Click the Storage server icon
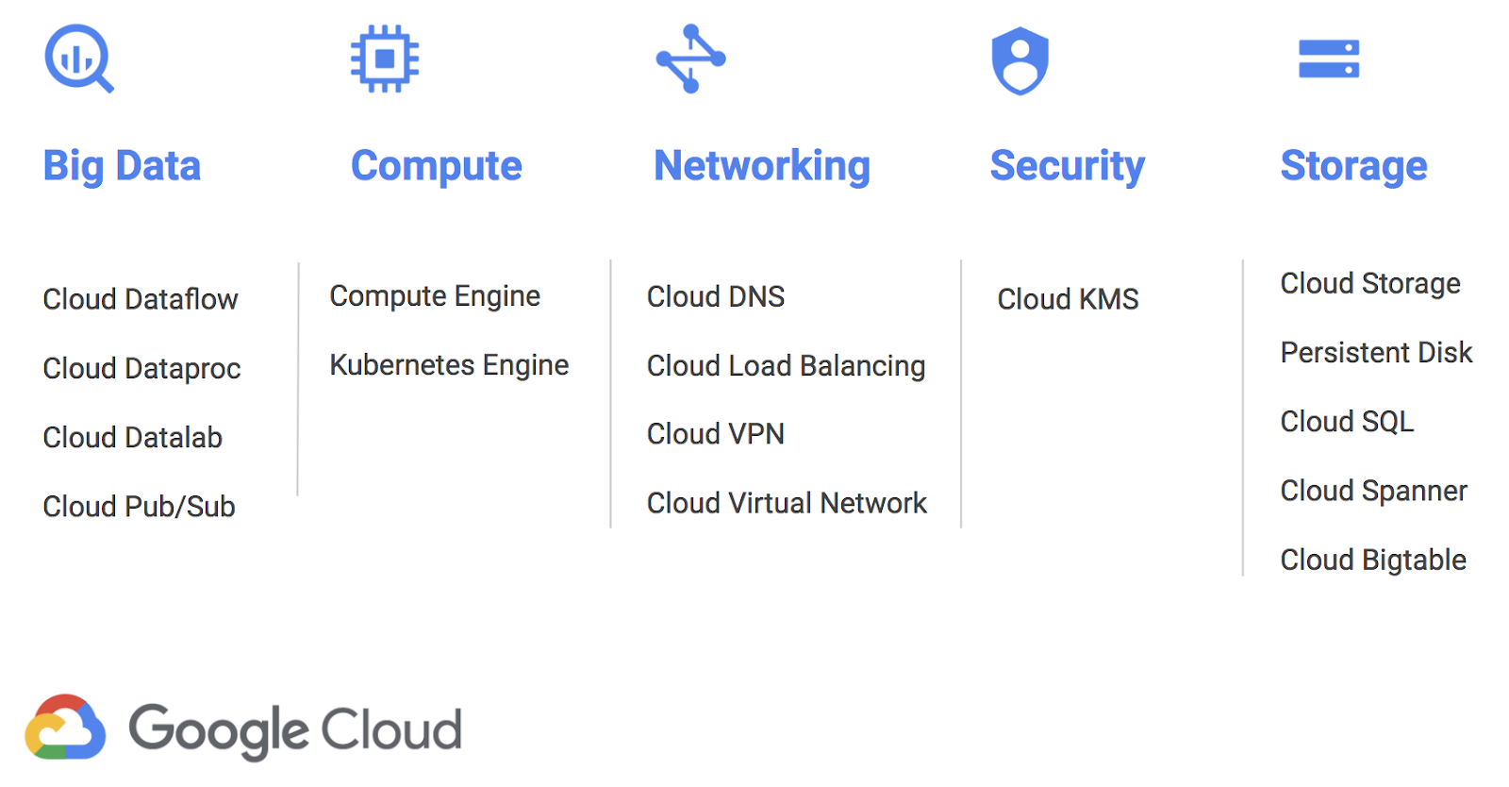The image size is (1509, 787). (1328, 59)
